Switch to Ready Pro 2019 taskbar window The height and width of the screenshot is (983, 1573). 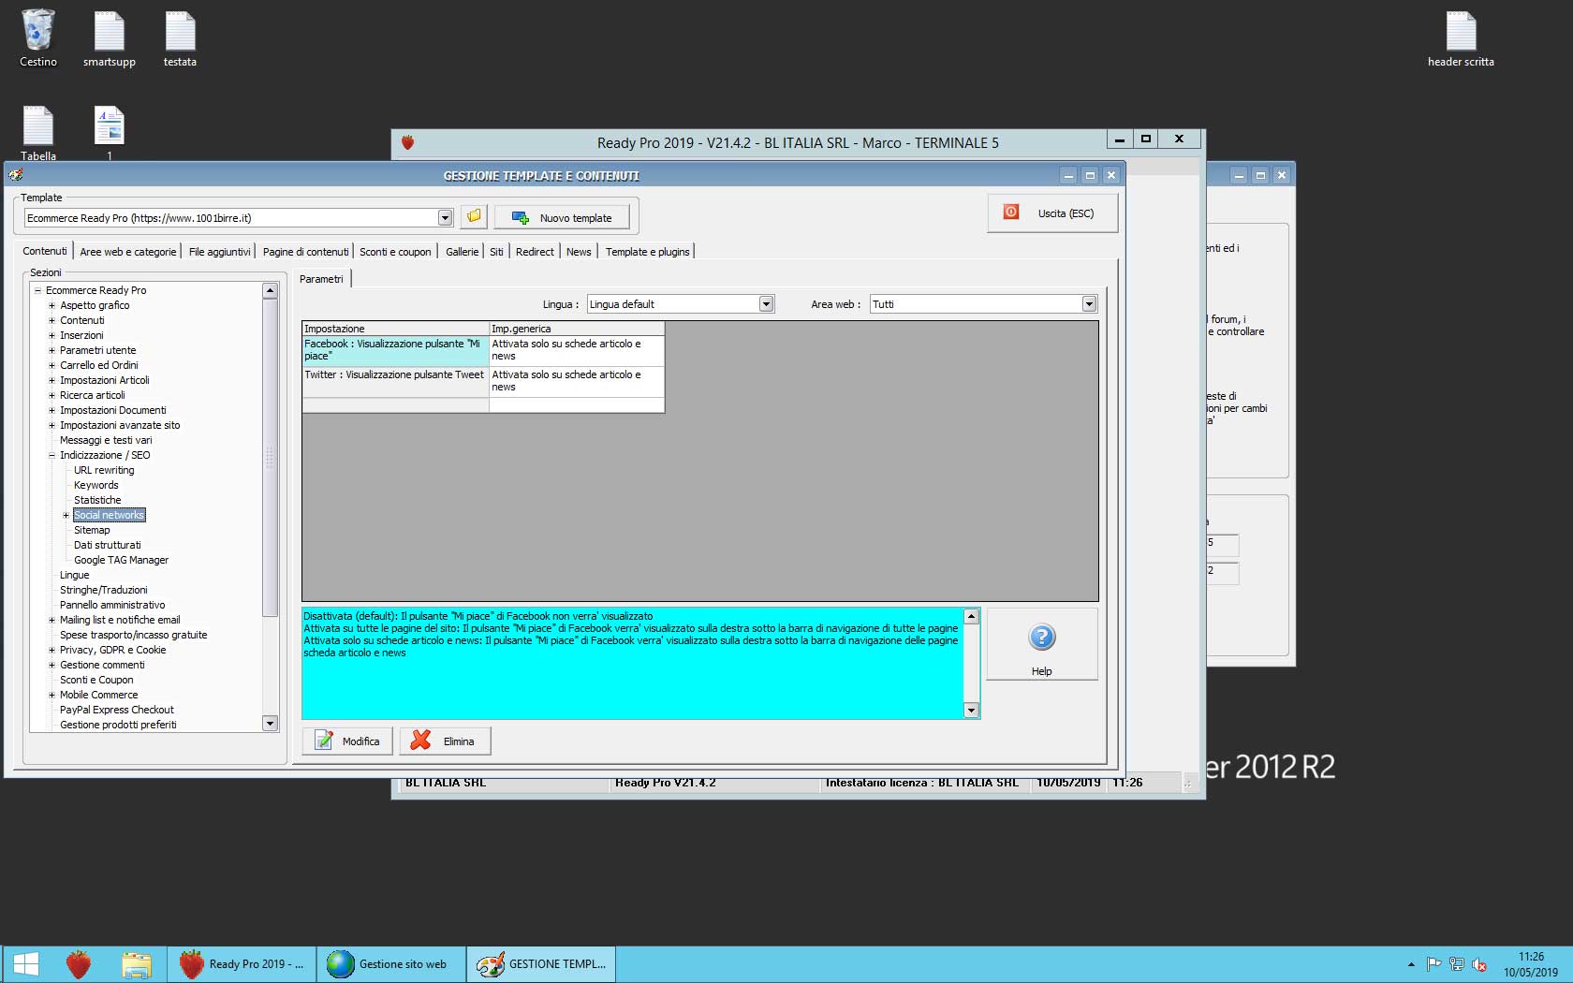pyautogui.click(x=243, y=964)
